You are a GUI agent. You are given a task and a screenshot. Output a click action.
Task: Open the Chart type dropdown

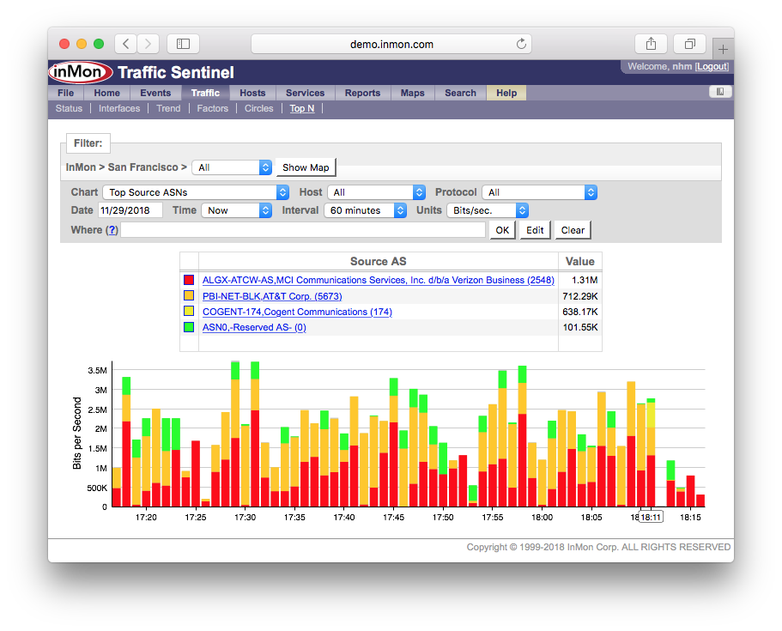pyautogui.click(x=196, y=192)
